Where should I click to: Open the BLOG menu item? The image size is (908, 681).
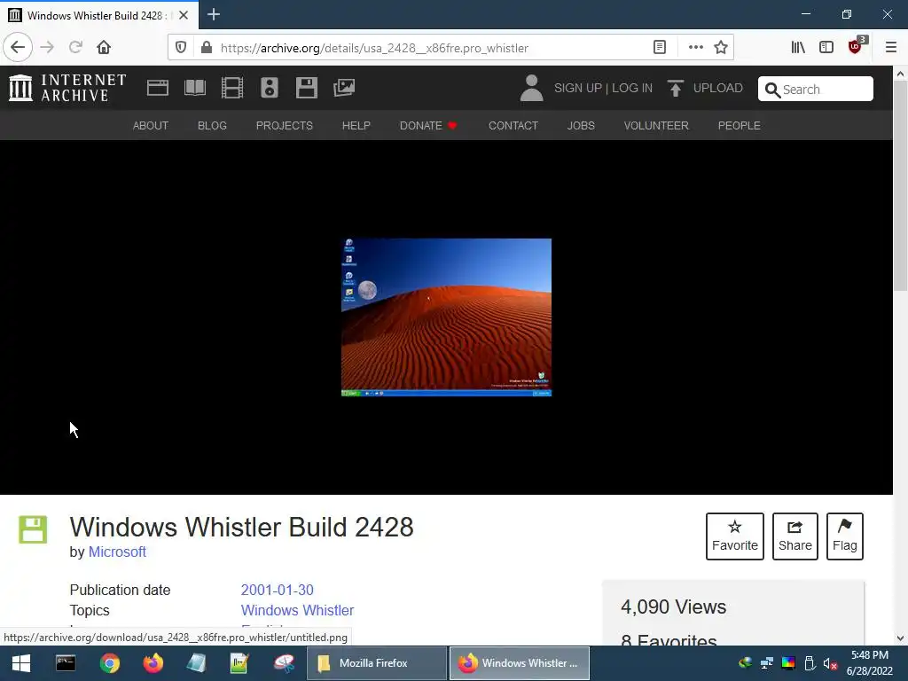212,126
